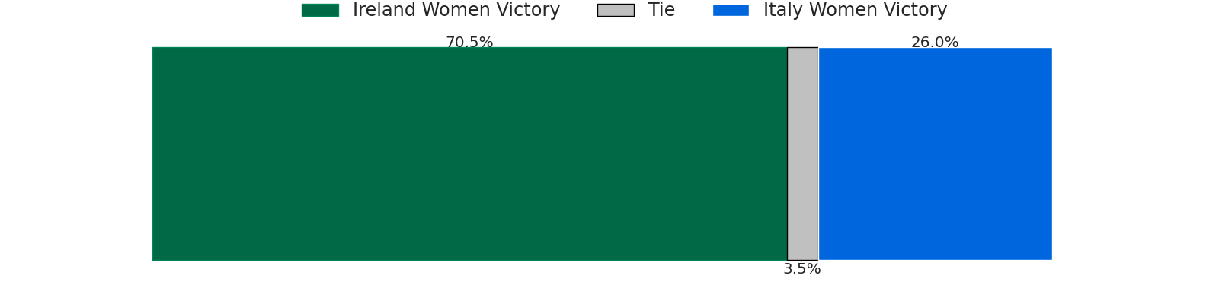Click the 70.5% percentage label
The width and height of the screenshot is (1219, 304).
coord(469,43)
